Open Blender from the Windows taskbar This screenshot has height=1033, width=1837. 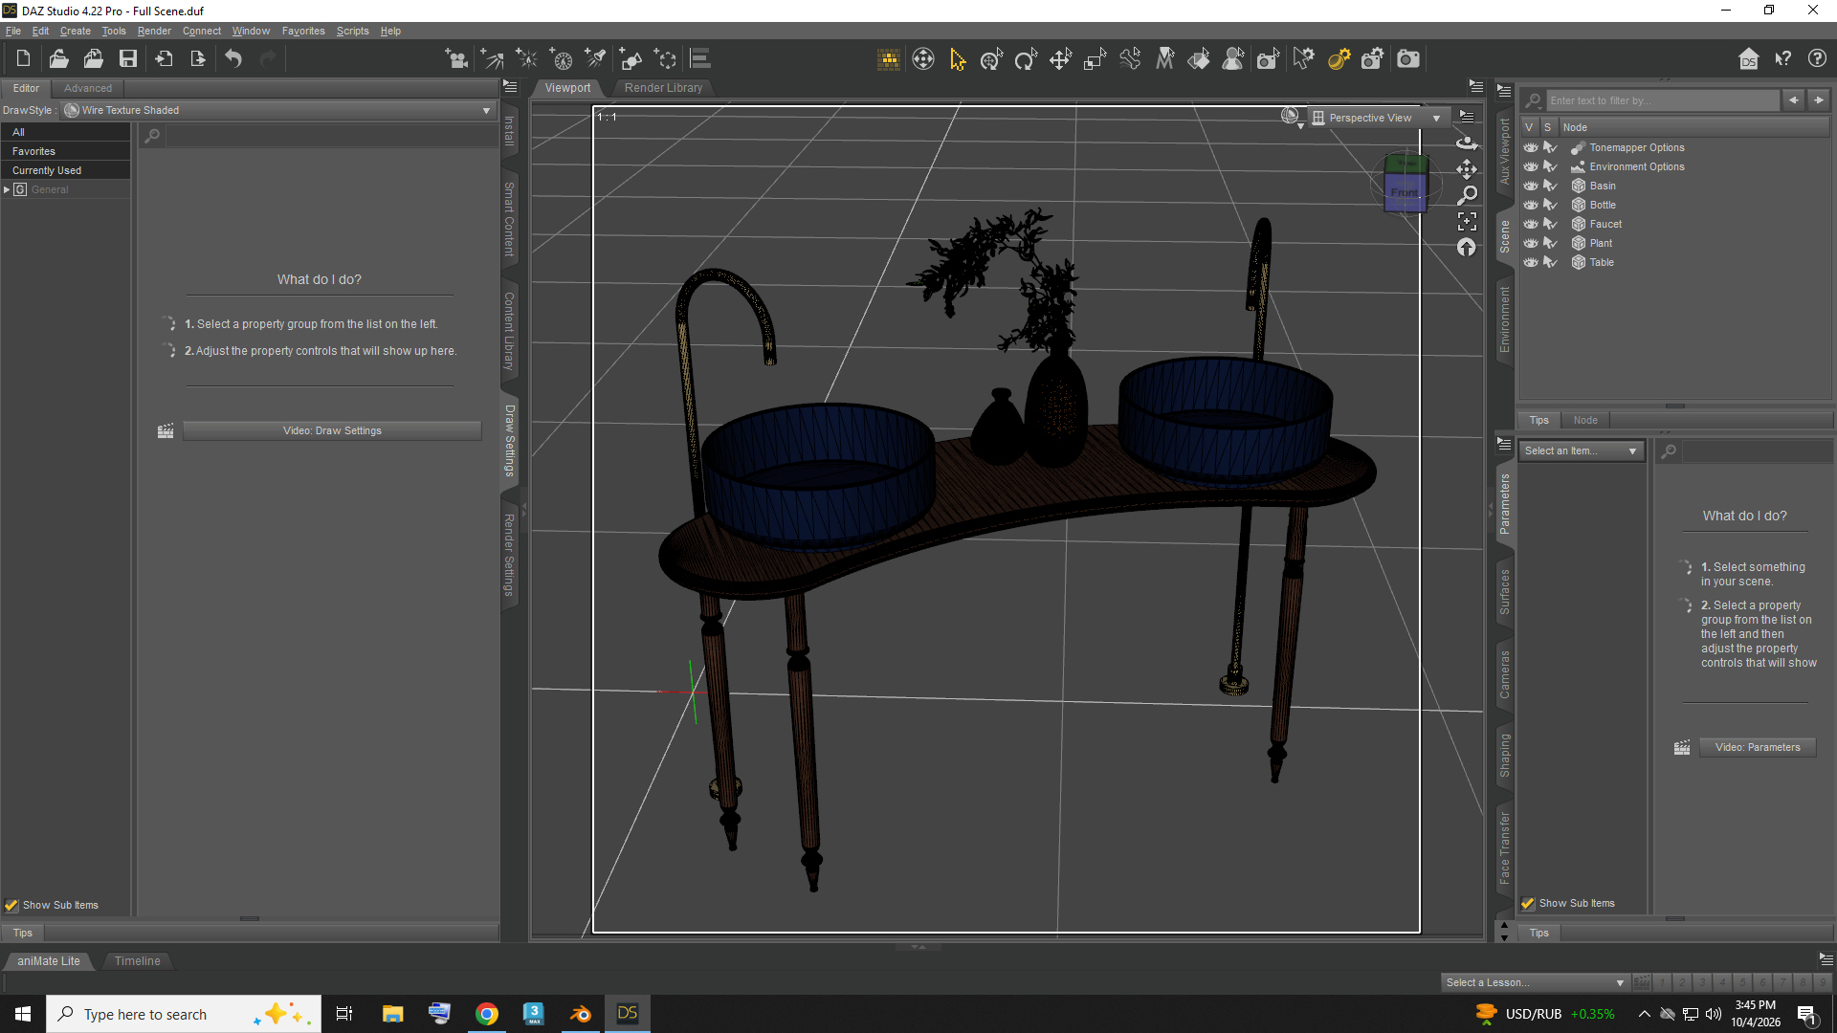click(x=580, y=1014)
